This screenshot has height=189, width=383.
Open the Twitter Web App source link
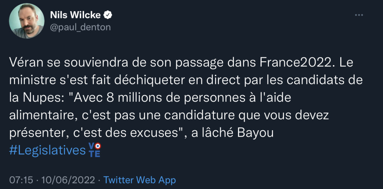tap(139, 180)
